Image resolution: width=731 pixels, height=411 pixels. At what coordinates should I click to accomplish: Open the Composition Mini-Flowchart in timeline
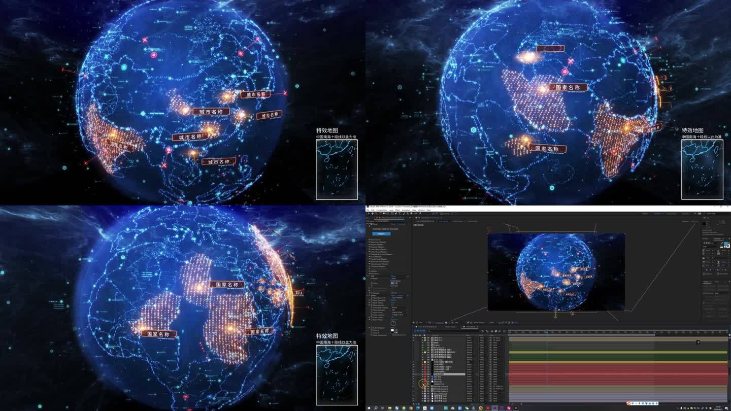pyautogui.click(x=482, y=331)
